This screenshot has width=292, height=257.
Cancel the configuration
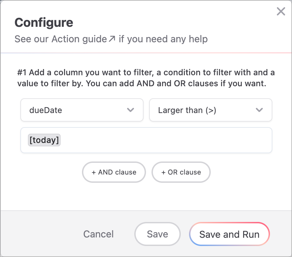click(x=98, y=234)
